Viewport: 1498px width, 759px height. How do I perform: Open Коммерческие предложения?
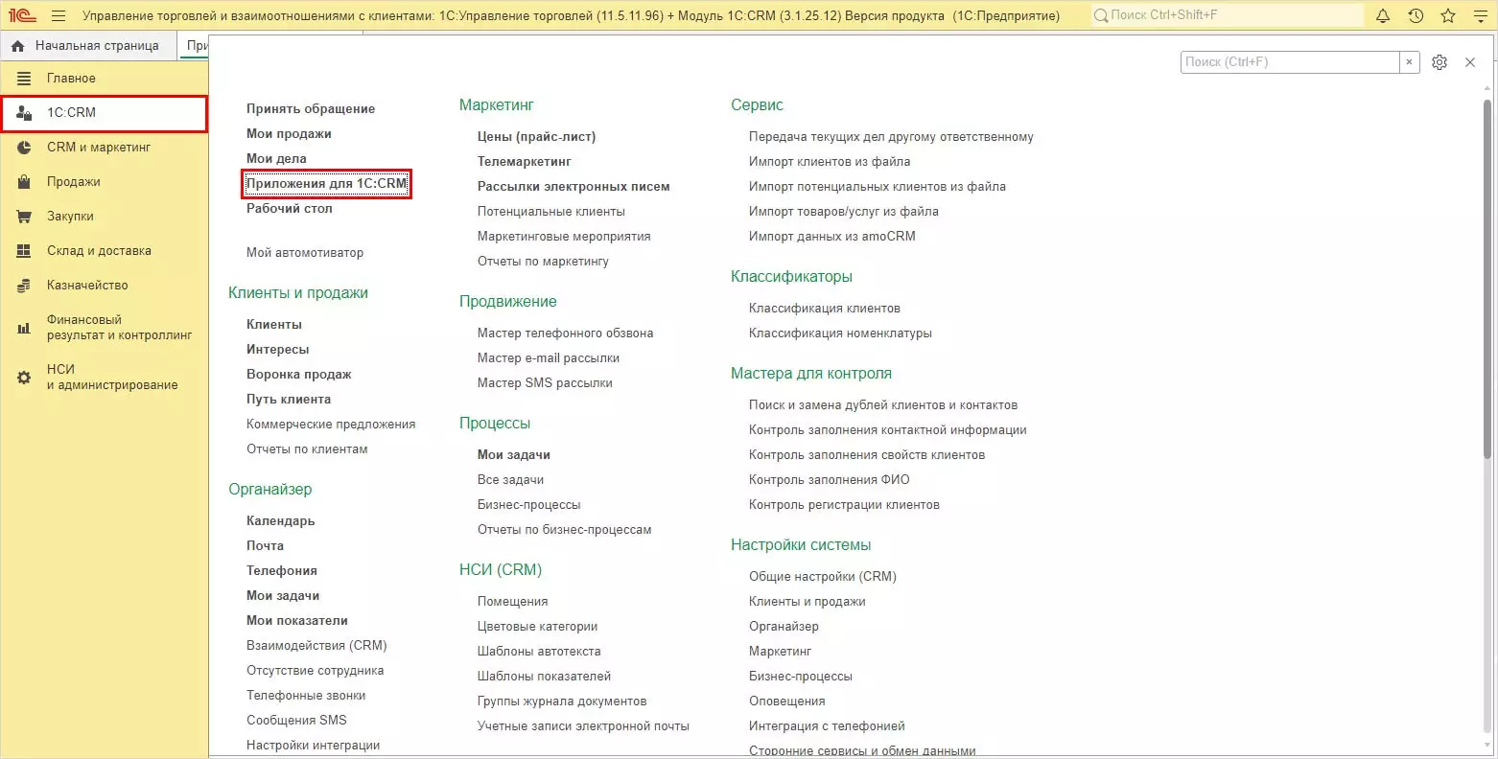point(331,425)
